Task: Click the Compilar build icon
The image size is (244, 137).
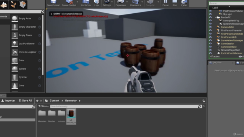Action: [x=150, y=3]
